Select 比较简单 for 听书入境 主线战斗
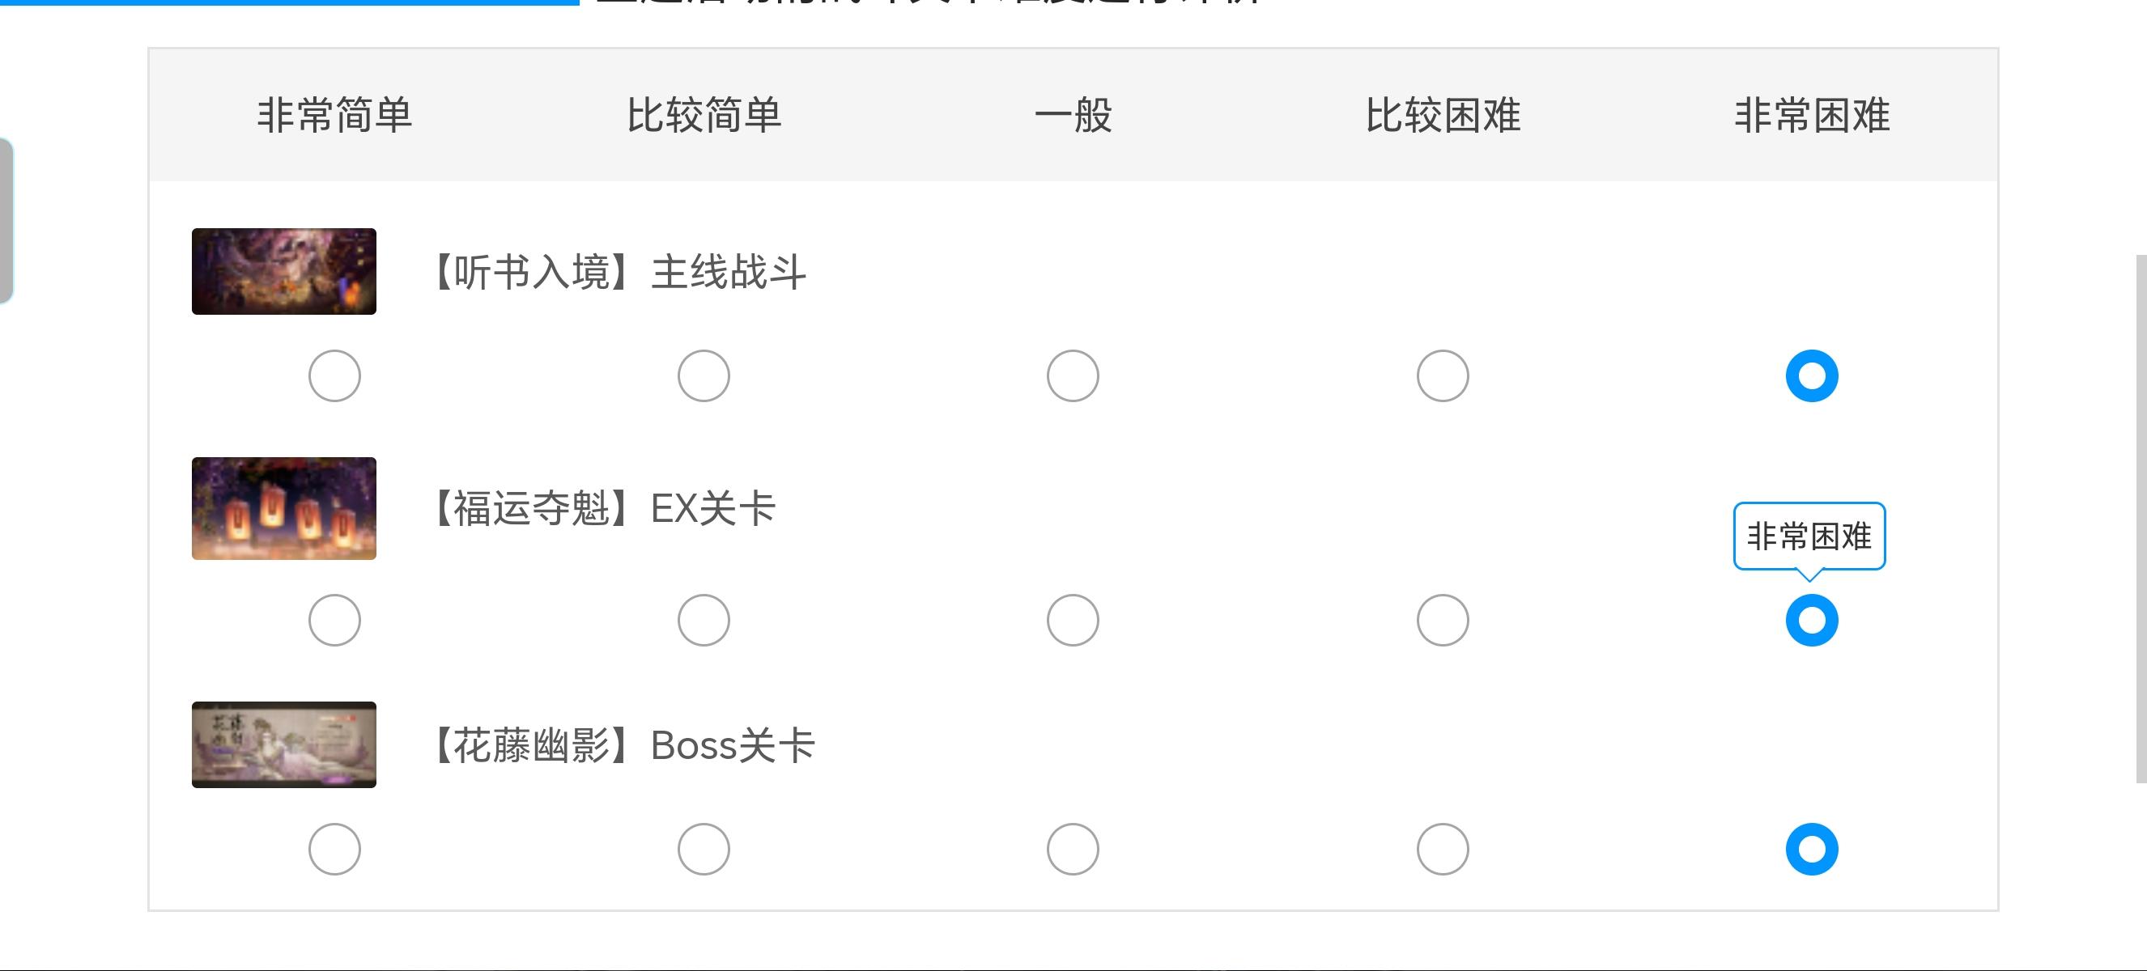This screenshot has width=2147, height=971. pyautogui.click(x=704, y=375)
